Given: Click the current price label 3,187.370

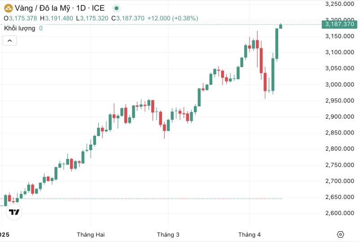Looking at the screenshot, I should (340, 24).
